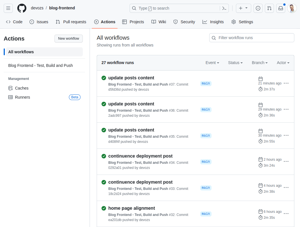This screenshot has height=227, width=300.
Task: Open the command palette icon
Action: coord(224,8)
